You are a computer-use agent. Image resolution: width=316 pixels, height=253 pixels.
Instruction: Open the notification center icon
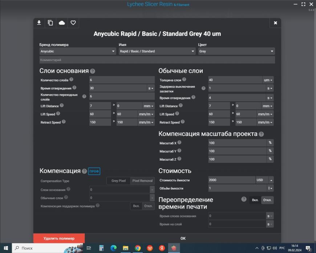308,248
